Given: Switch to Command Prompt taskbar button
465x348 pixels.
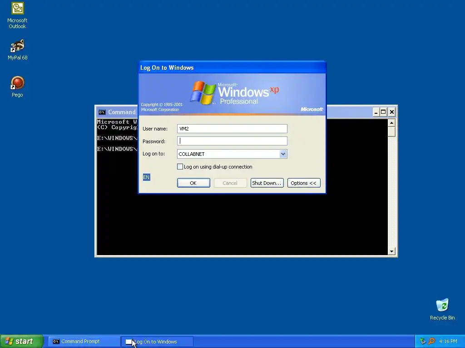Looking at the screenshot, I should (84, 341).
